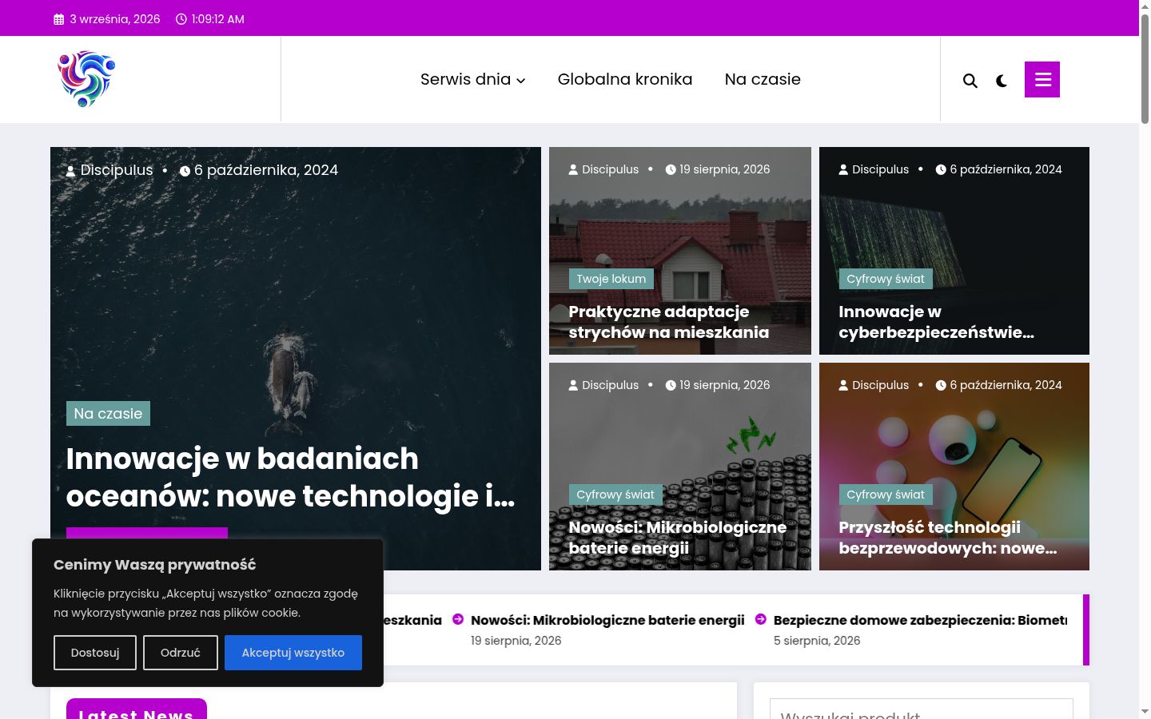This screenshot has width=1151, height=719.
Task: Select the Latest News tab heading
Action: pos(137,710)
